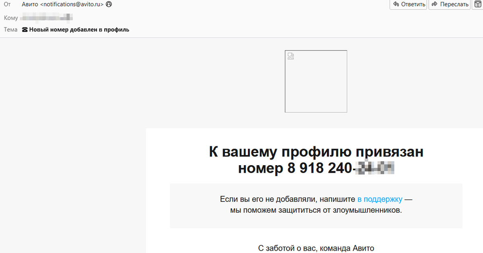Click the phone number '8 918 240'
The height and width of the screenshot is (253, 483).
(320, 168)
